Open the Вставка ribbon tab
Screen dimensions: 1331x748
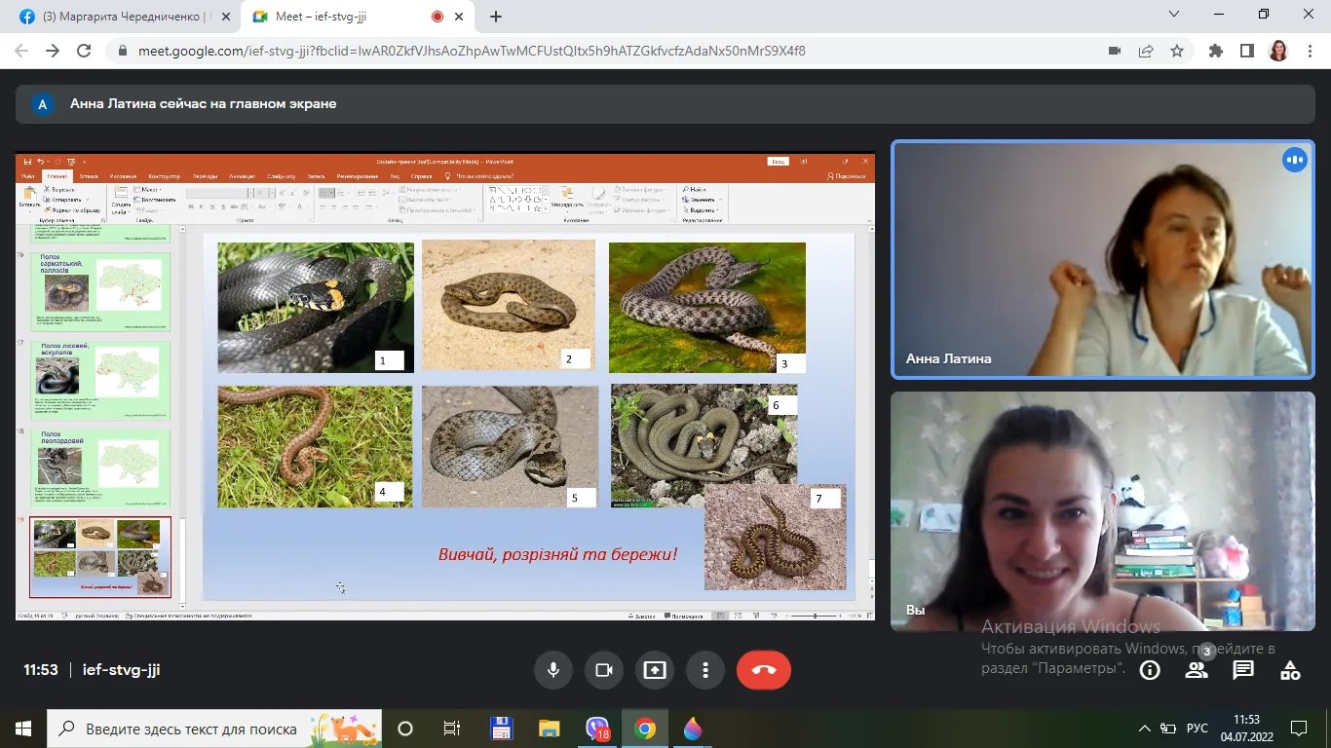pyautogui.click(x=89, y=176)
